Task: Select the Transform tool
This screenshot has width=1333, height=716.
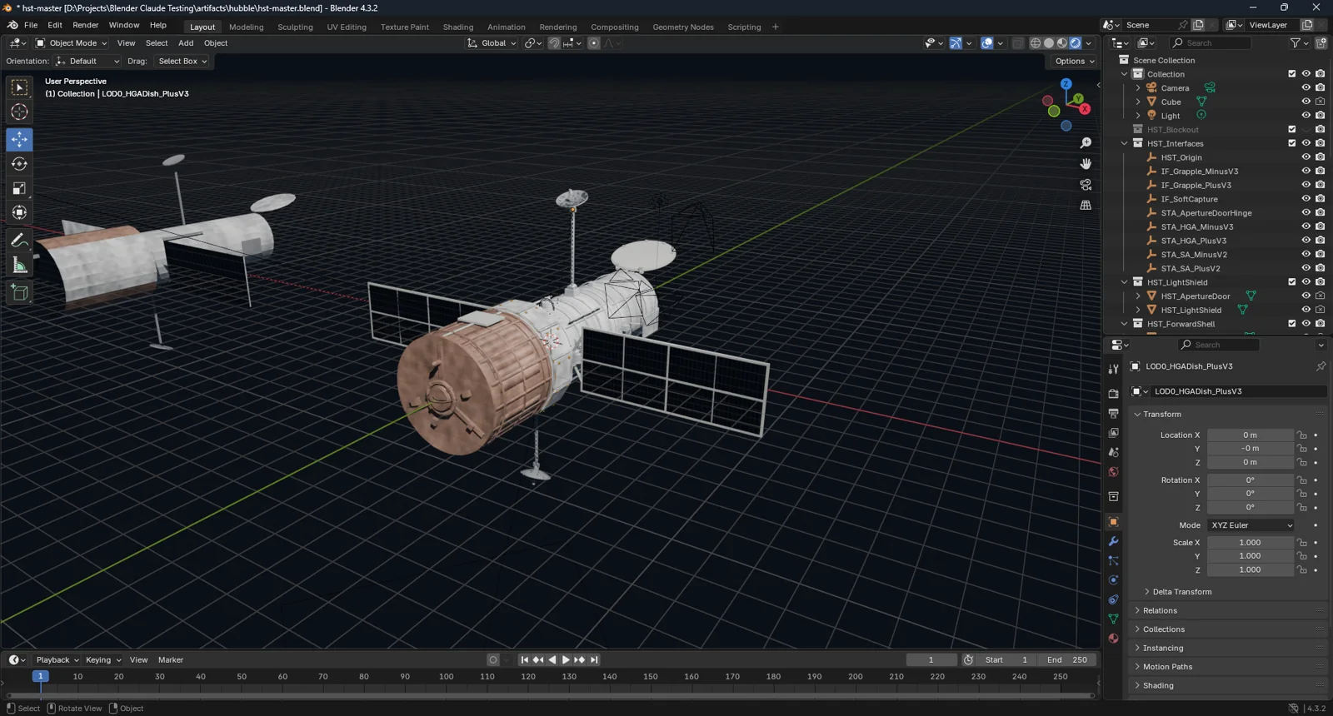Action: pyautogui.click(x=19, y=212)
